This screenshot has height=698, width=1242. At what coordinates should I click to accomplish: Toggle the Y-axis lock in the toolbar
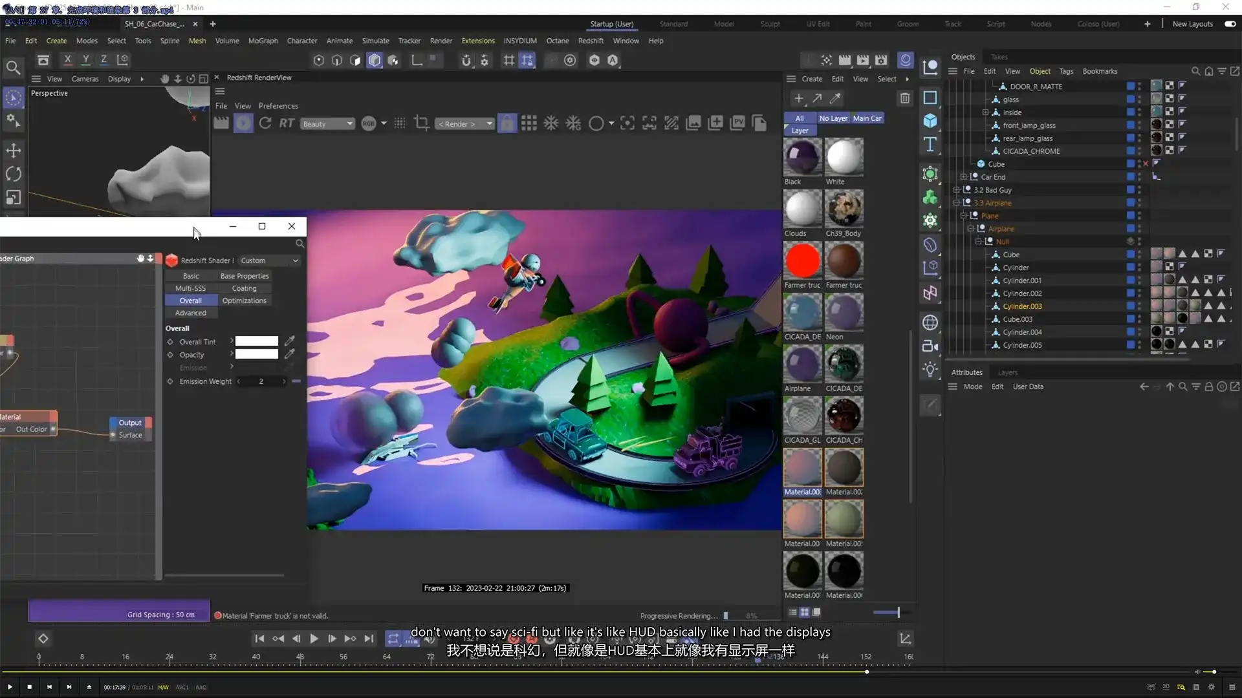86,59
